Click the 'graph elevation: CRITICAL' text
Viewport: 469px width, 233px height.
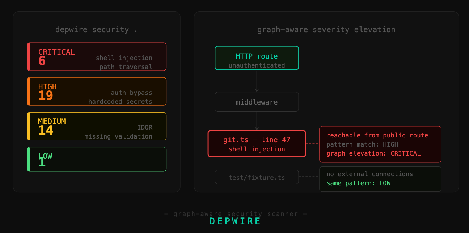373,153
